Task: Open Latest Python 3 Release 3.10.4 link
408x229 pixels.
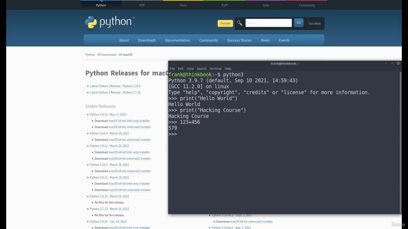Action: [115, 86]
